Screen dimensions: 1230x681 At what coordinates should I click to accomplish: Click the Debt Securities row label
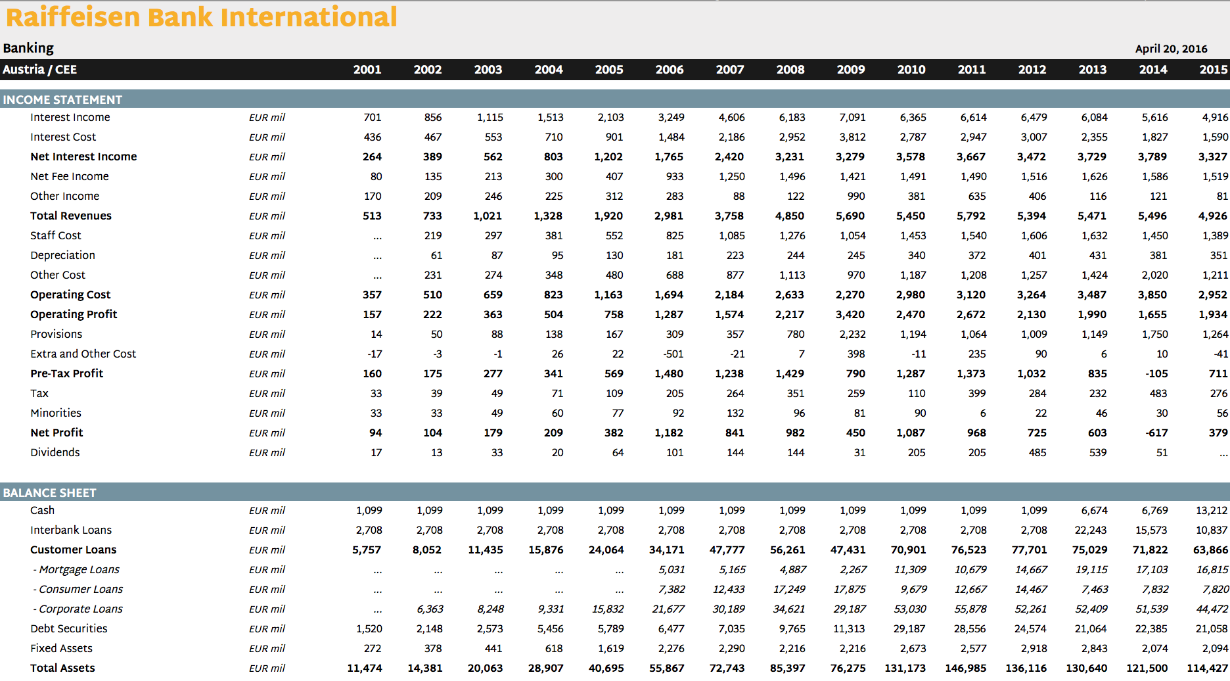coord(69,628)
